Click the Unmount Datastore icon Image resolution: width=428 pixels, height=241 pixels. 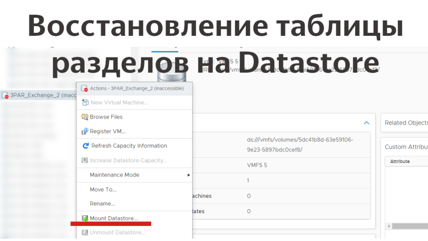click(x=85, y=232)
